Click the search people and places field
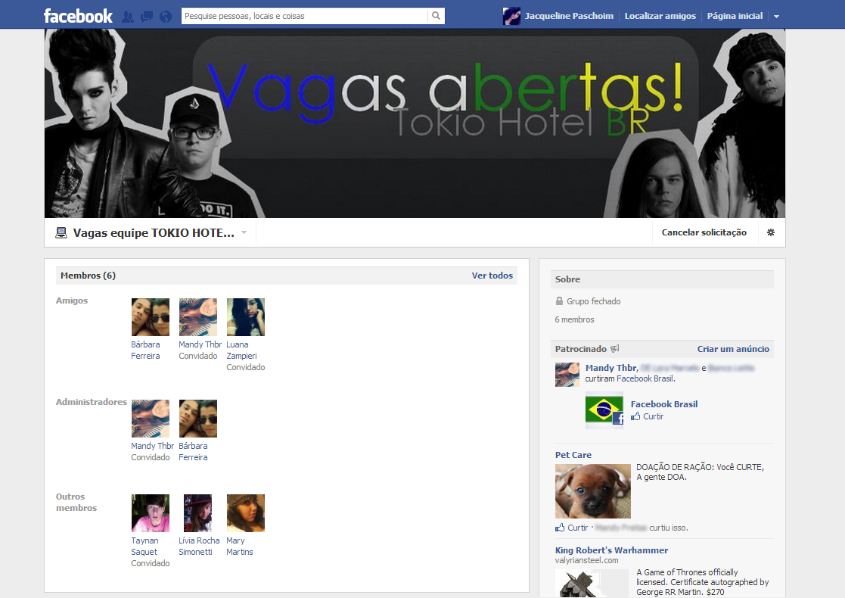Screen dimensions: 845x598 [x=304, y=16]
